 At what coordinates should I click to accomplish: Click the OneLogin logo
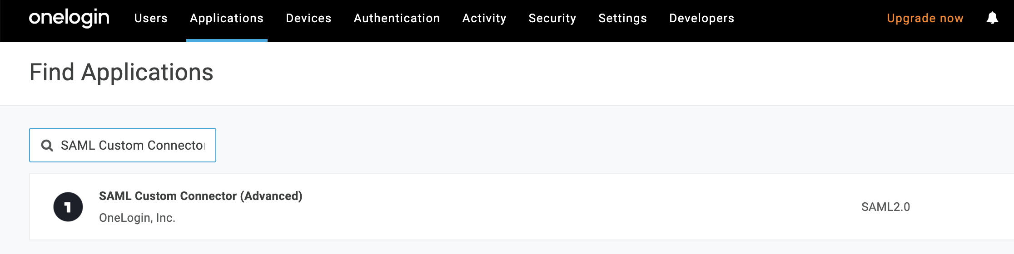(69, 18)
